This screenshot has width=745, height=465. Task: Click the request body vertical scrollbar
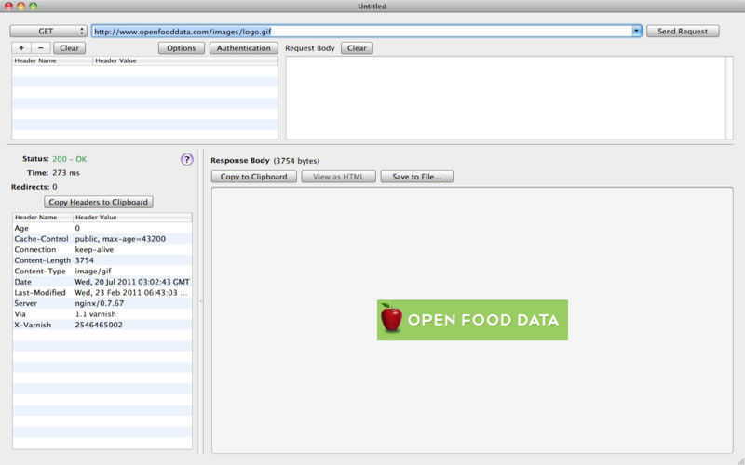tap(729, 98)
